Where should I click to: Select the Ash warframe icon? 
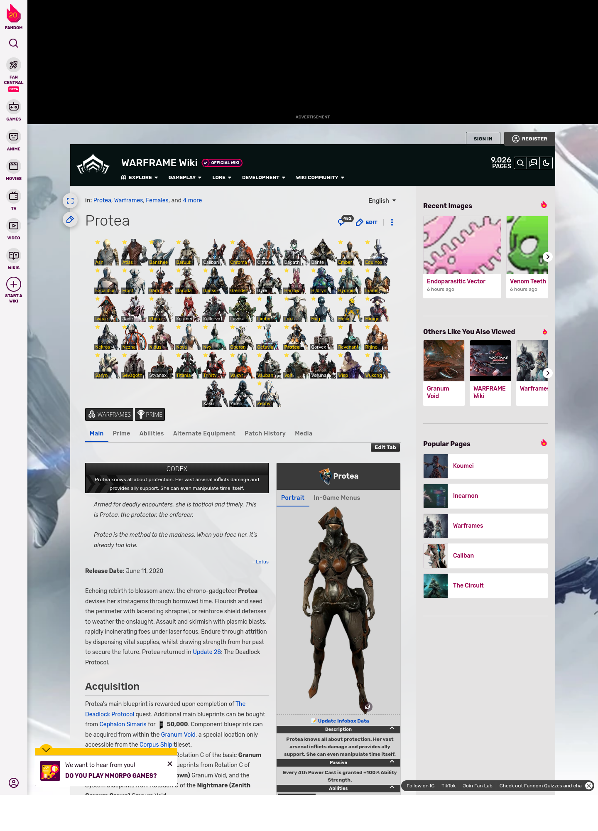click(107, 252)
